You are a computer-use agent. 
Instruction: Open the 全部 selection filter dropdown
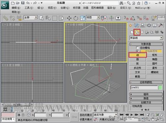pyautogui.click(x=31, y=17)
